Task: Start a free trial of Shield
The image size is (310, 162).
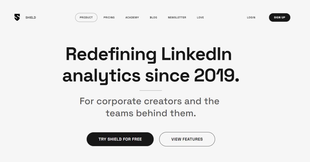Action: [120, 139]
